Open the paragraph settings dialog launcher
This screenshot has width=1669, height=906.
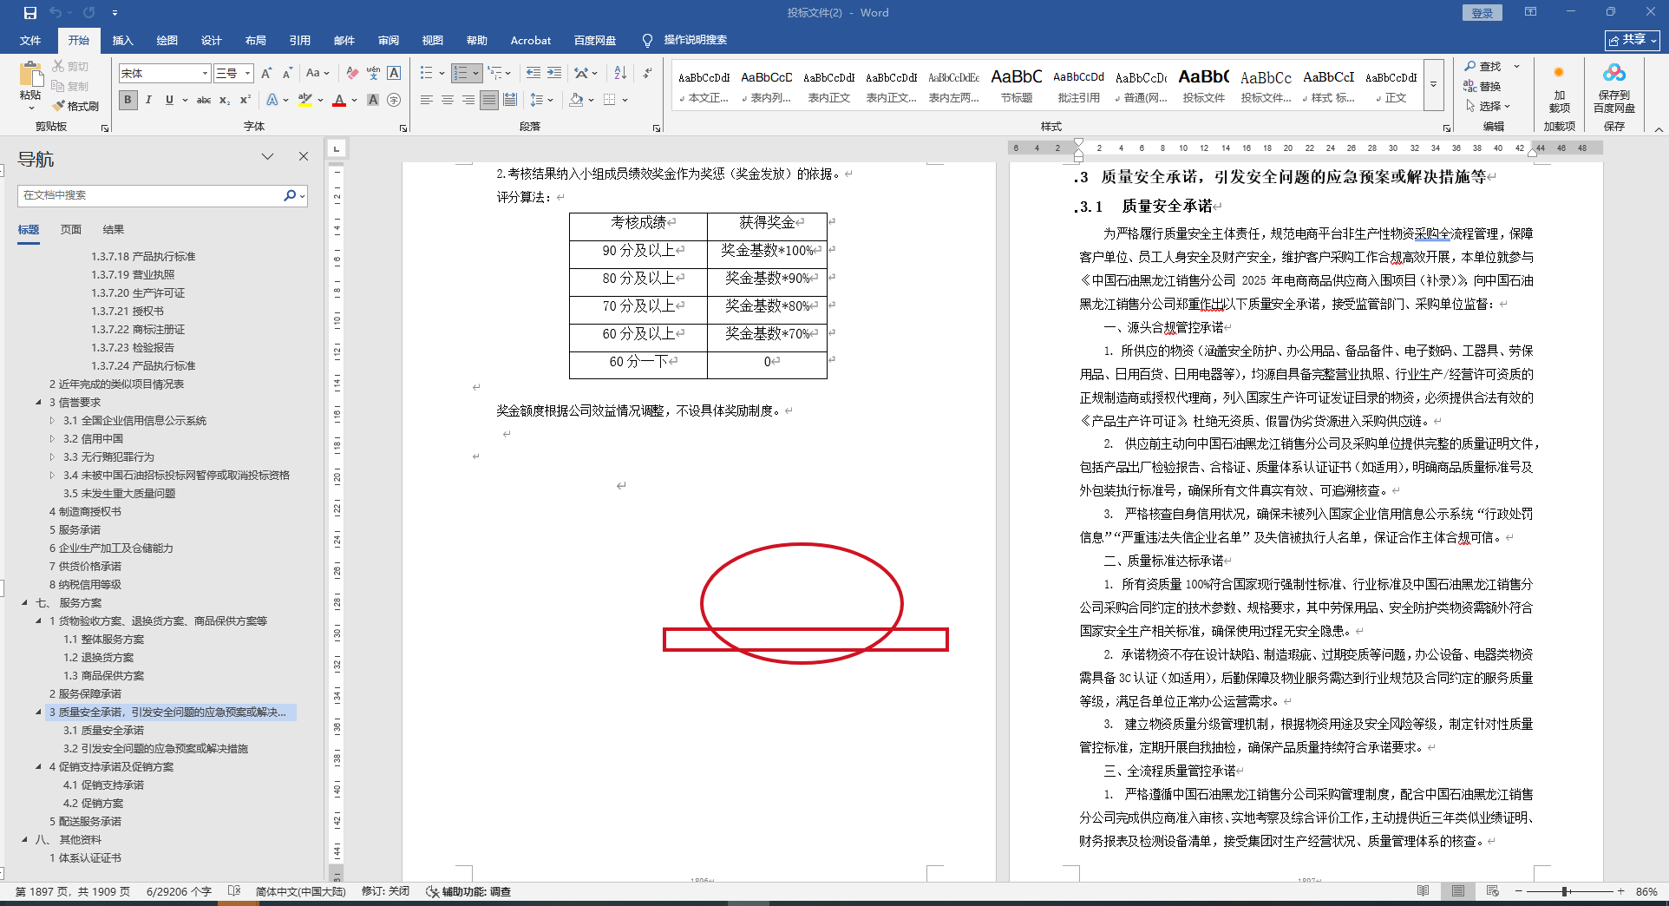coord(657,128)
